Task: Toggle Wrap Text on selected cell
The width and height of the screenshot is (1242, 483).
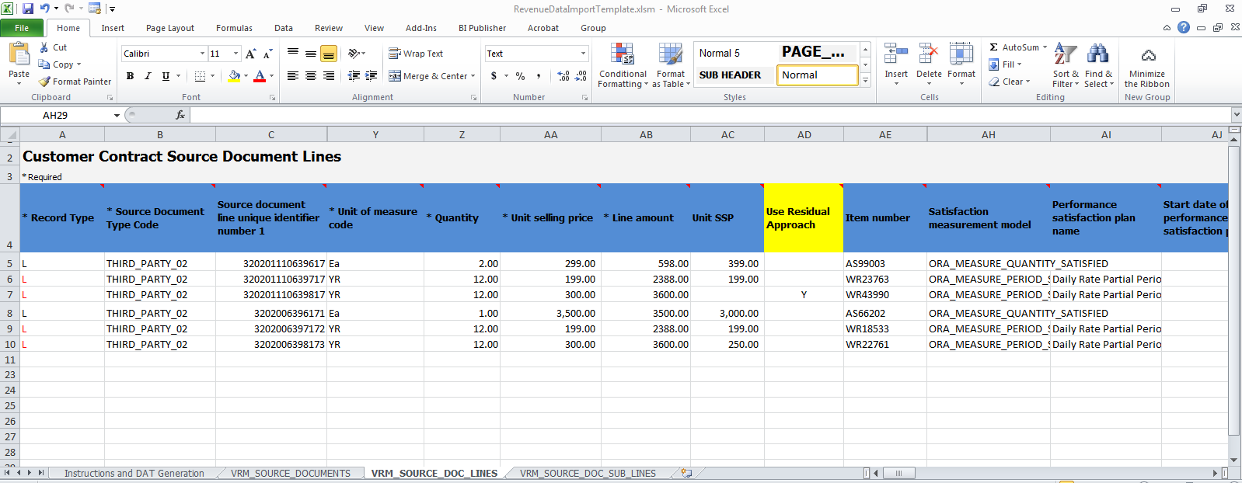Action: pyautogui.click(x=416, y=54)
